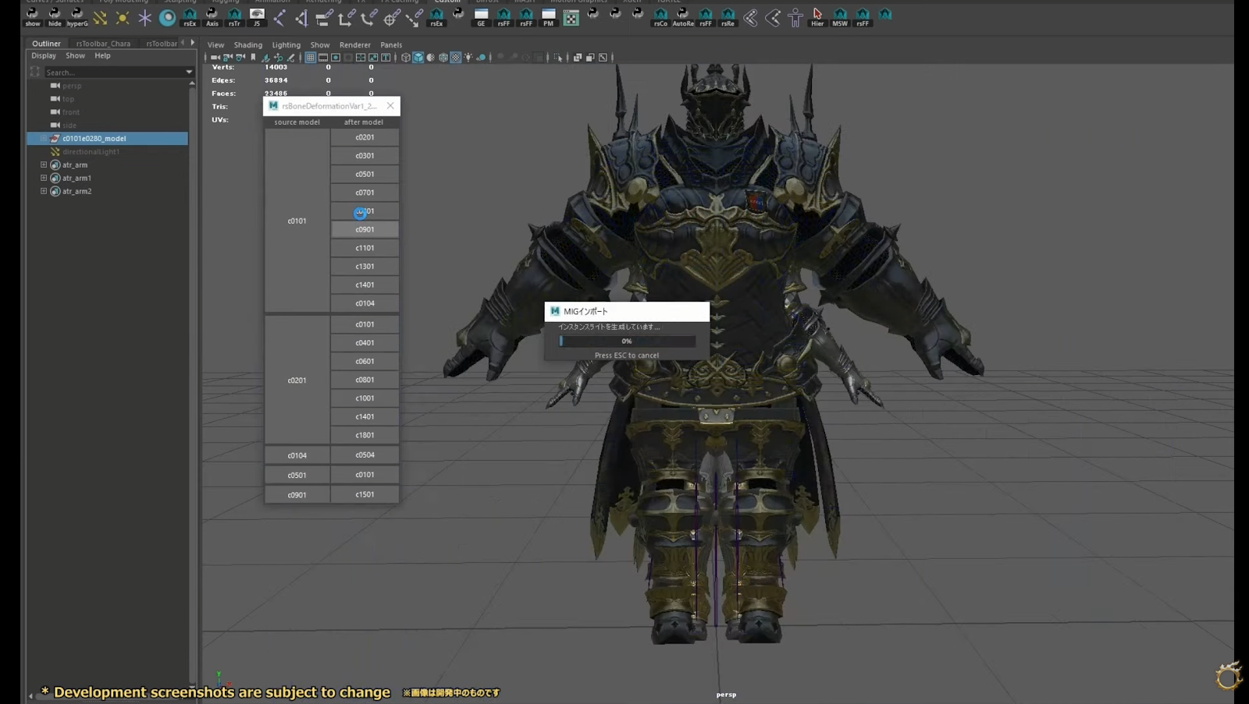Click the checkerboard shelf icon
The width and height of the screenshot is (1249, 704).
tap(571, 17)
